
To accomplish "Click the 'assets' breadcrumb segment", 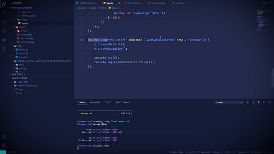I will (x=92, y=8).
